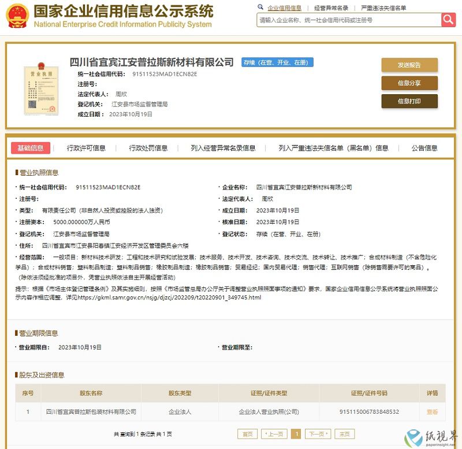Select page 1 in pagination
This screenshot has width=462, height=449.
point(296,434)
